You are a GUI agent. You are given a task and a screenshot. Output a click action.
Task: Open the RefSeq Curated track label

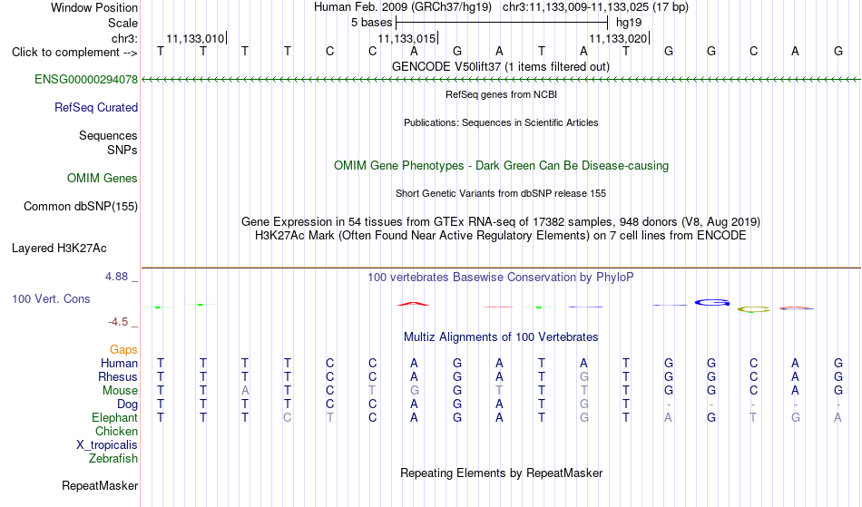pos(95,108)
